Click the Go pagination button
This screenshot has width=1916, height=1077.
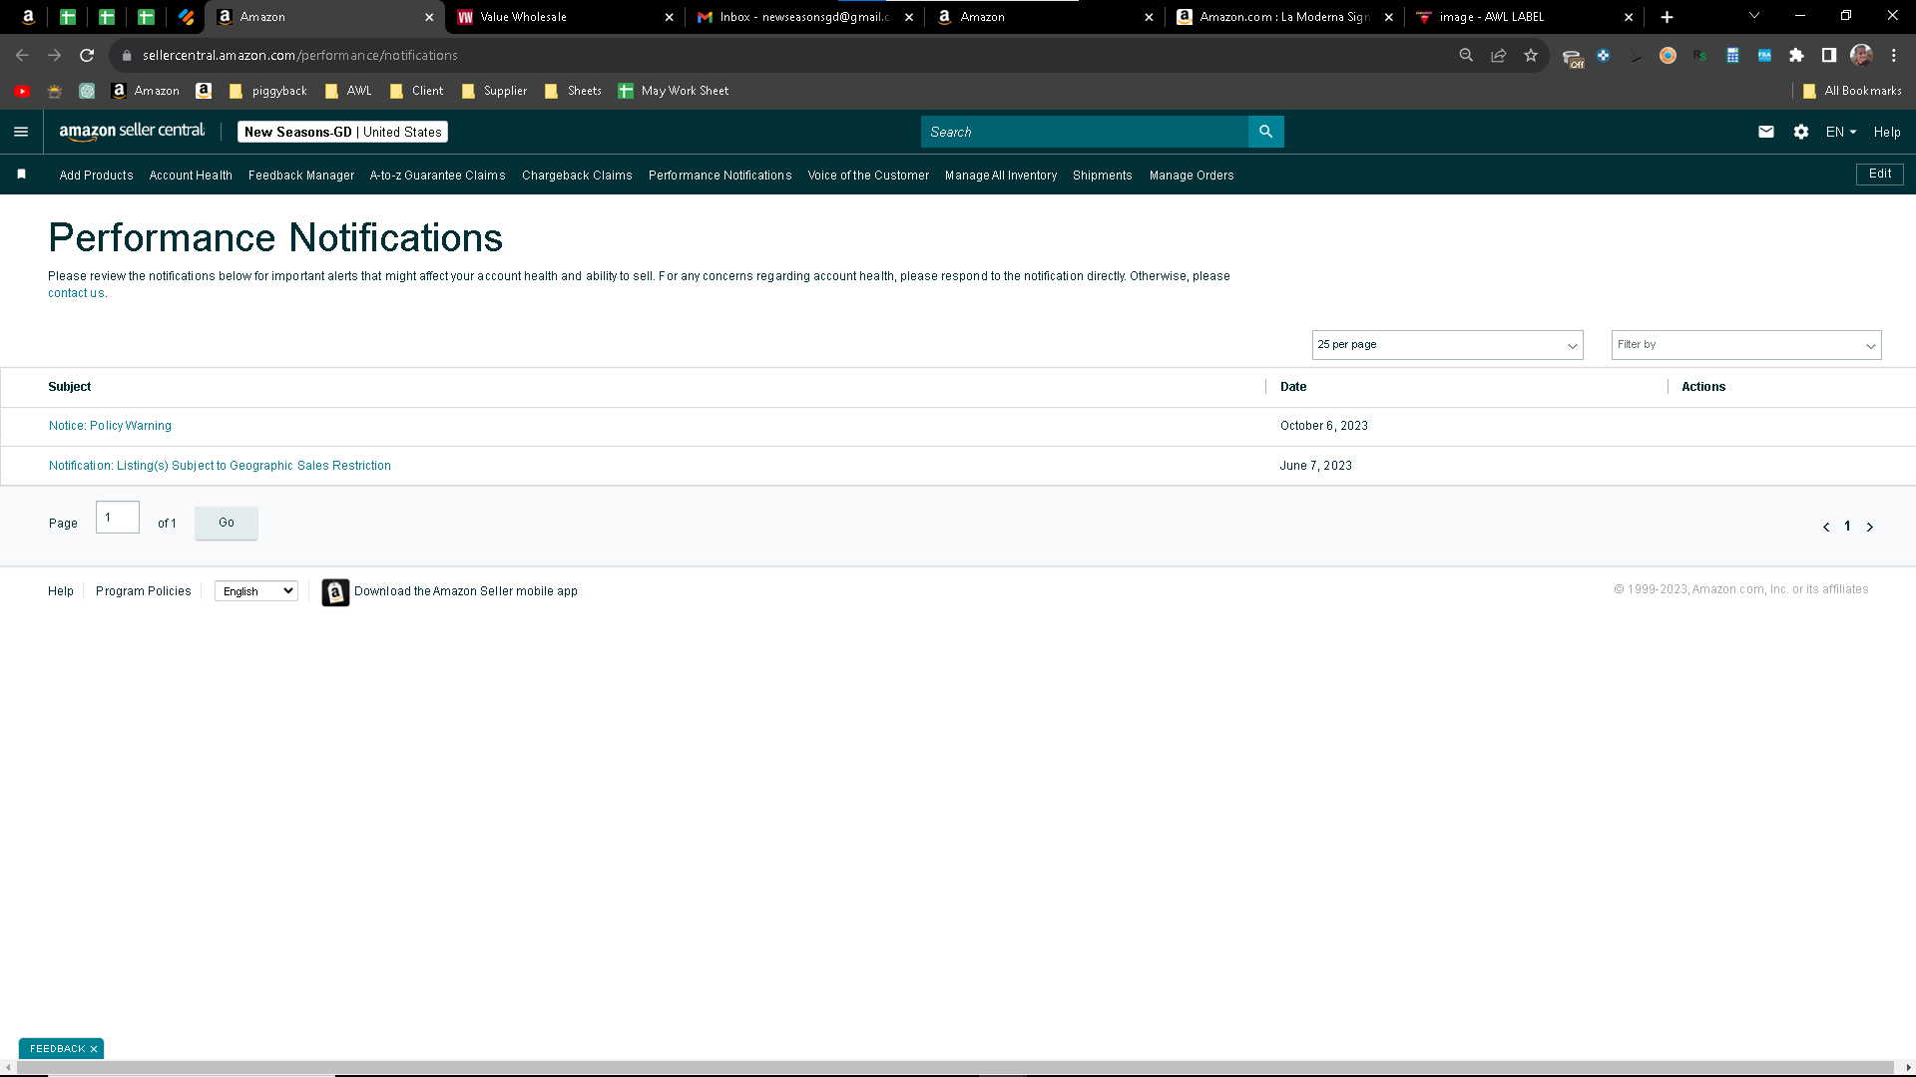click(227, 523)
